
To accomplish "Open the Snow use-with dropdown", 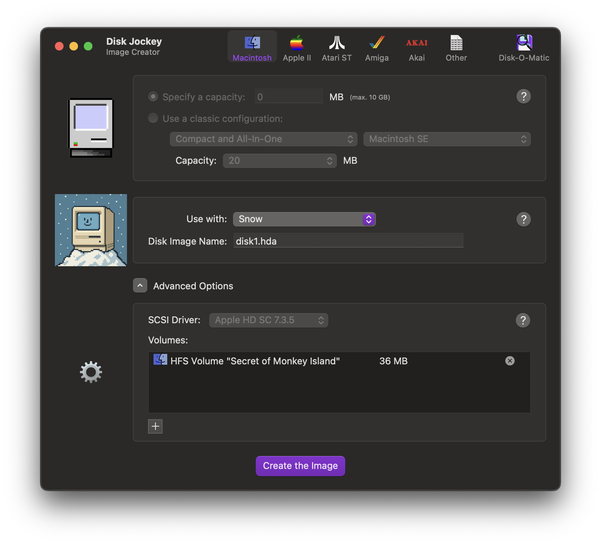I will coord(304,219).
